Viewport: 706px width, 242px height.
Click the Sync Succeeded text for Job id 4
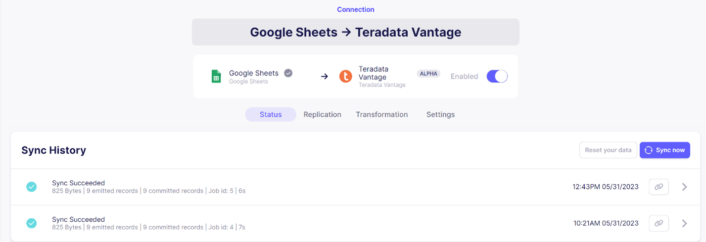78,219
